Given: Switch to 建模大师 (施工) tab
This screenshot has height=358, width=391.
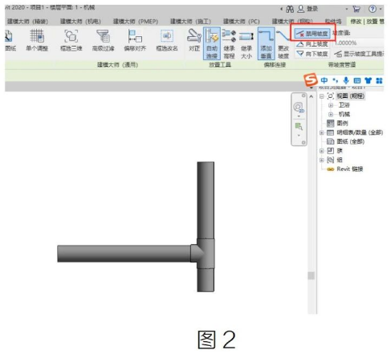Looking at the screenshot, I should (190, 22).
